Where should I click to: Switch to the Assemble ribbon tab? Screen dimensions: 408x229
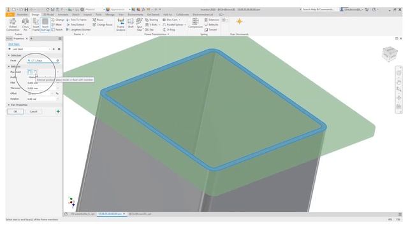[22, 15]
